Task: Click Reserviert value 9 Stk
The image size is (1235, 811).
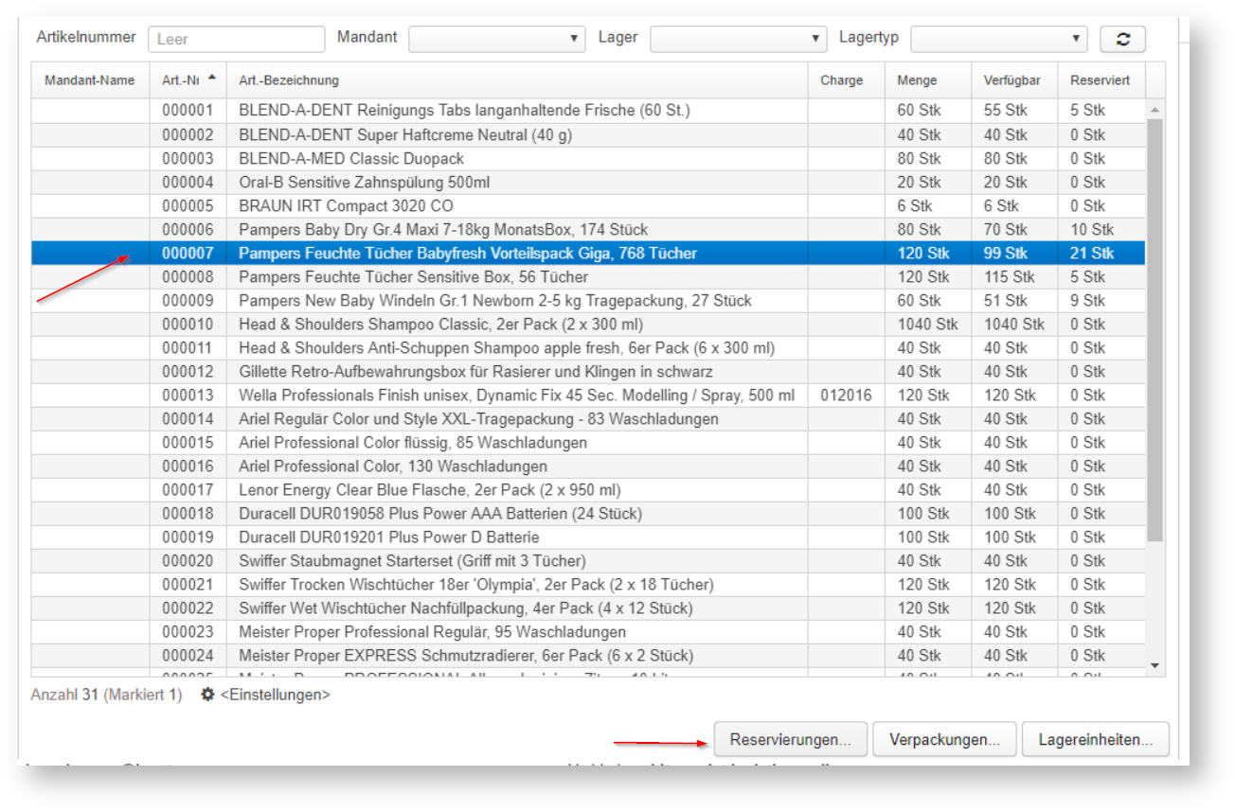Action: pyautogui.click(x=1088, y=300)
